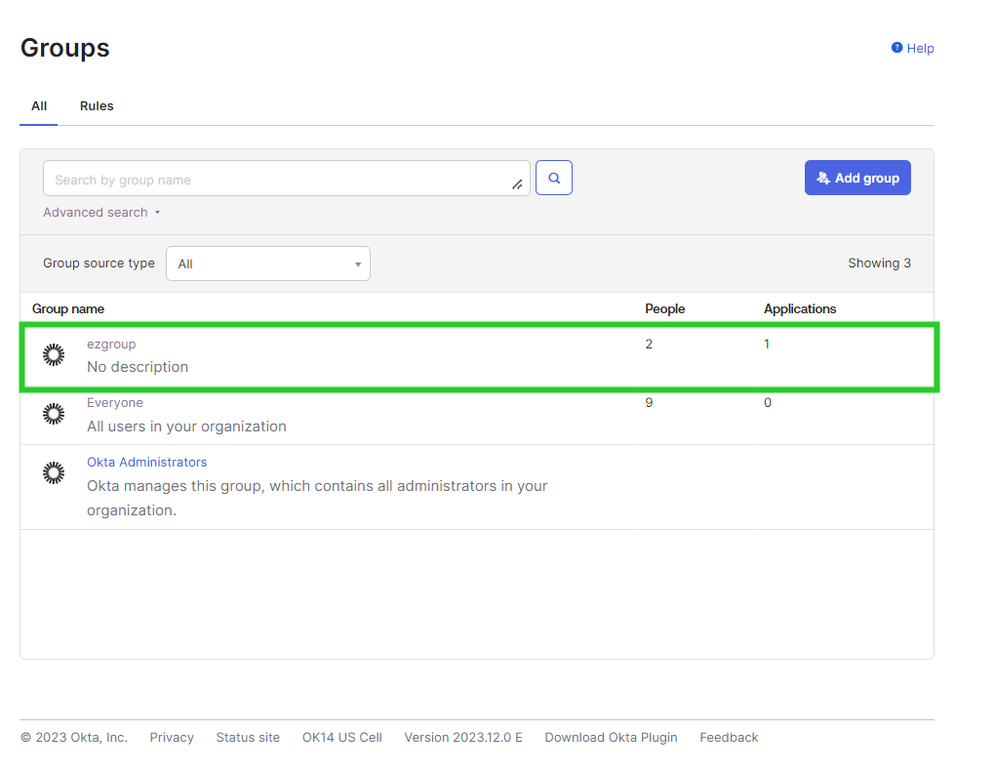Click ezgroup's people count 2
Image resolution: width=995 pixels, height=772 pixels.
click(649, 345)
